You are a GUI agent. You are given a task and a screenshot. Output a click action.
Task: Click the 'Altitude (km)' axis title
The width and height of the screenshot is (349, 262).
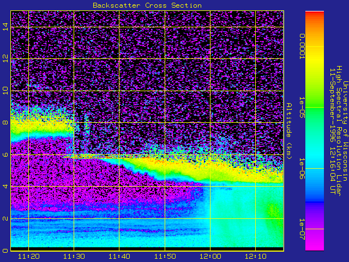(288, 131)
